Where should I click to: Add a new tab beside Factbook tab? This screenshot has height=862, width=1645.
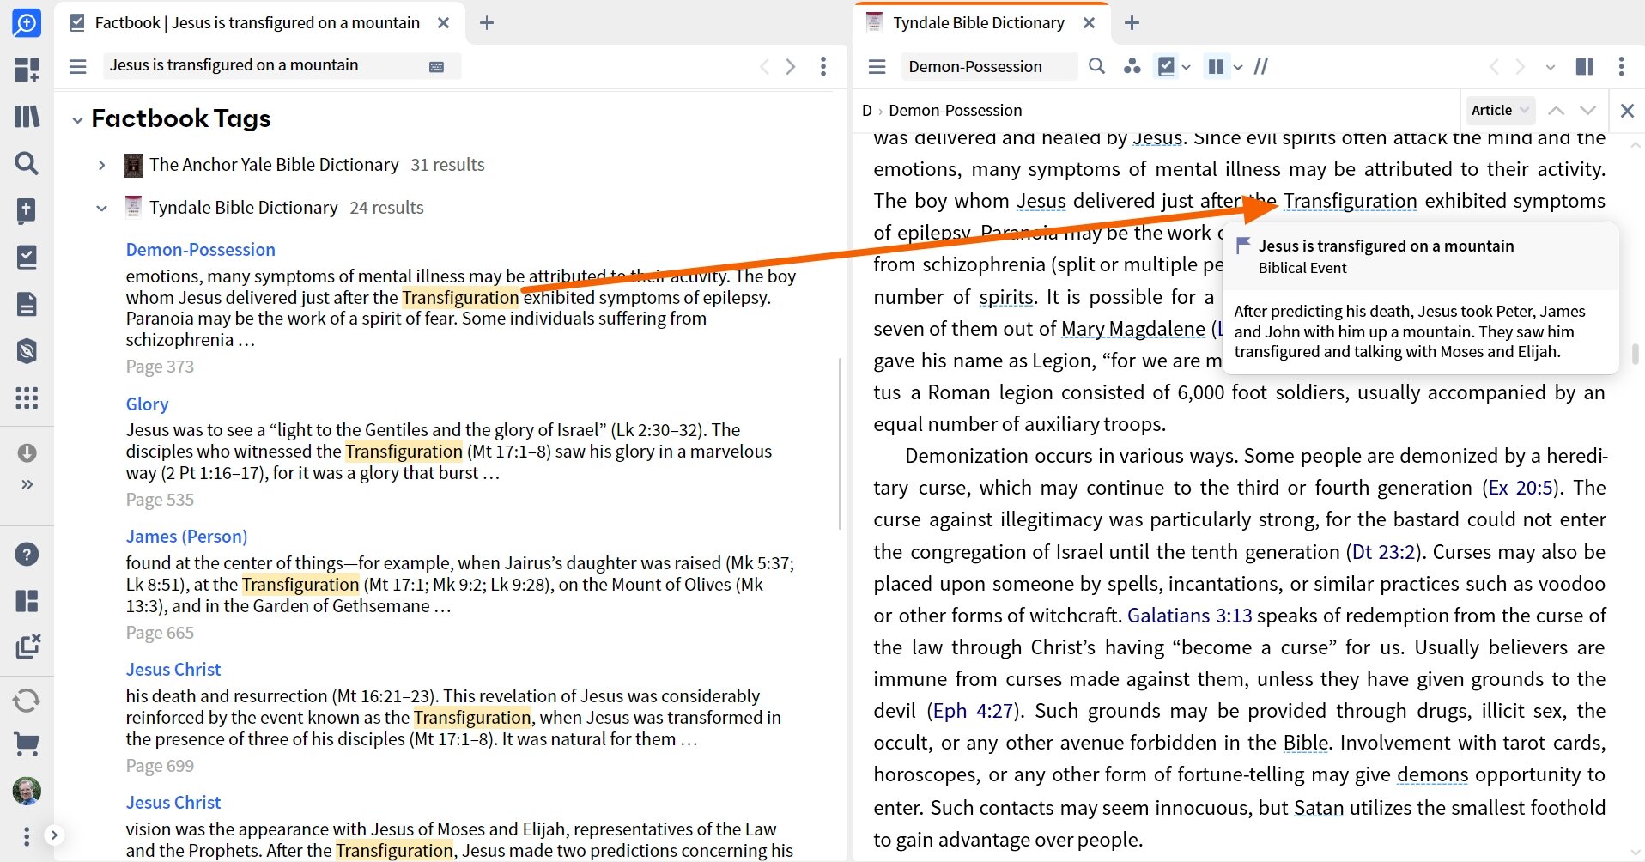click(487, 23)
